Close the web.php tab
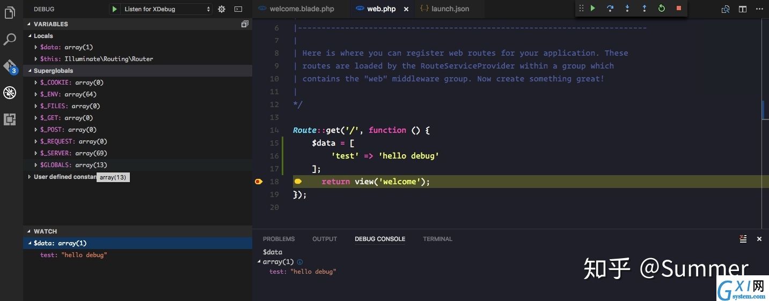 [406, 9]
